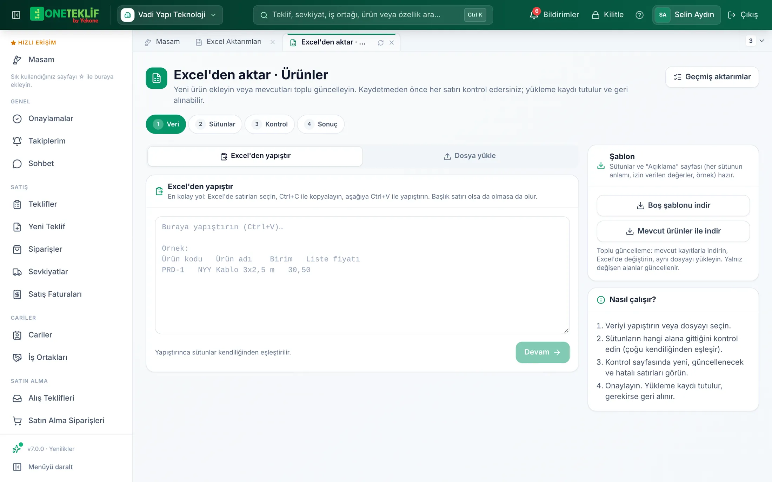Open Satış Faturaları in sidebar
Image resolution: width=772 pixels, height=482 pixels.
click(66, 294)
